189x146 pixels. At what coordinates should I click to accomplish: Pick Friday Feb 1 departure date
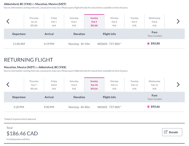54,21
